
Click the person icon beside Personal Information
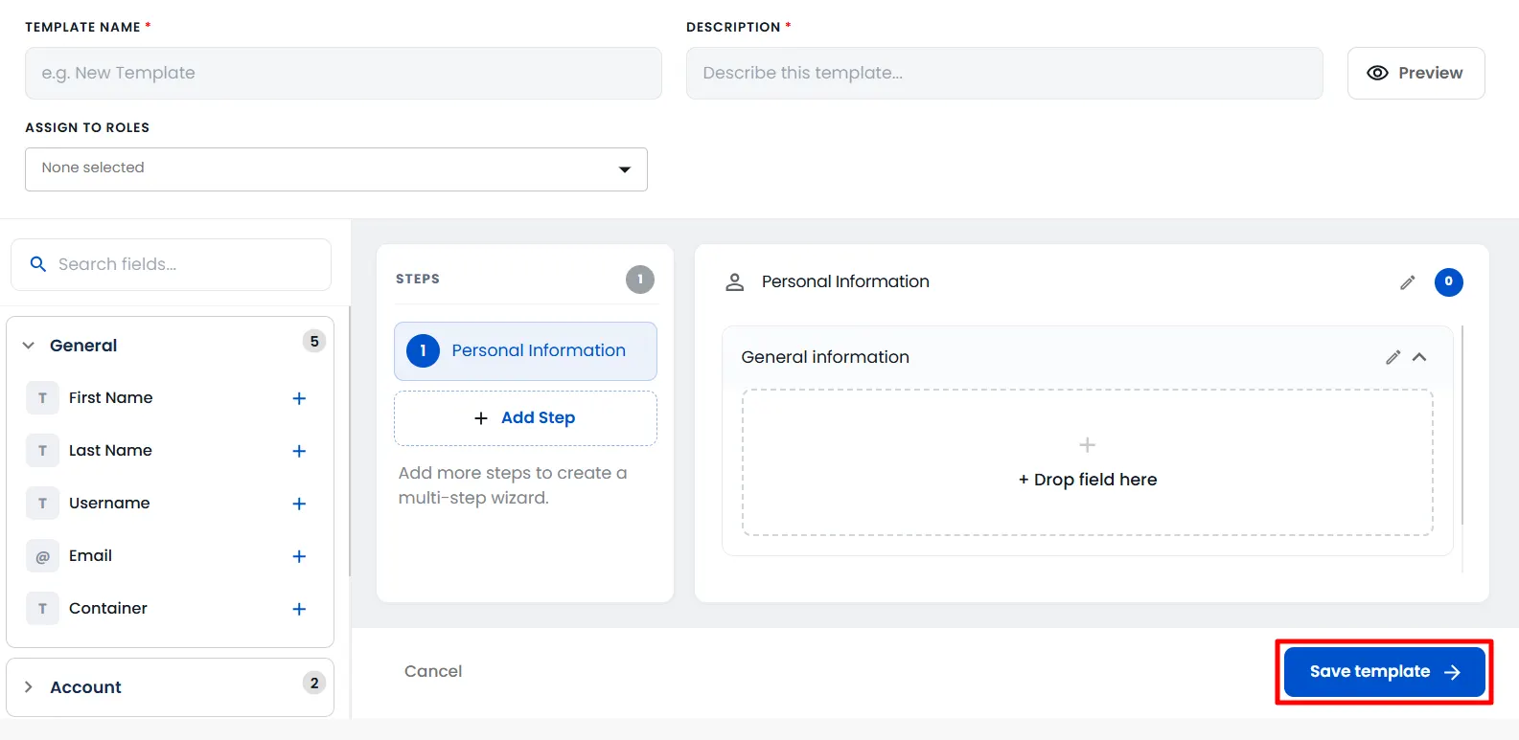[735, 282]
